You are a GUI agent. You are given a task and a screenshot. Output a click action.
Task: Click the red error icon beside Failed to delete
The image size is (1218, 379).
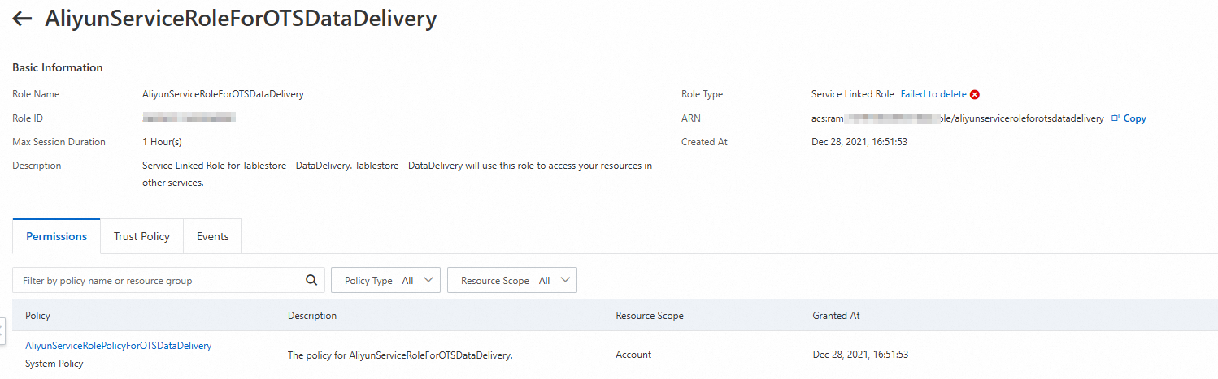[975, 94]
